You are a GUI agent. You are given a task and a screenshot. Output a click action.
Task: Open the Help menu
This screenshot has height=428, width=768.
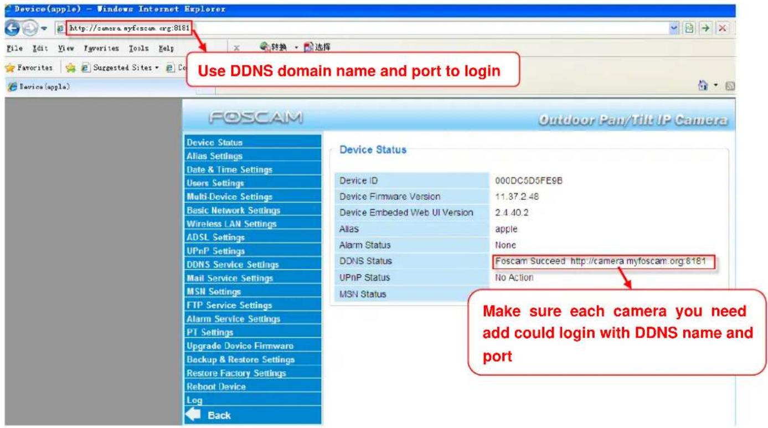tap(166, 48)
